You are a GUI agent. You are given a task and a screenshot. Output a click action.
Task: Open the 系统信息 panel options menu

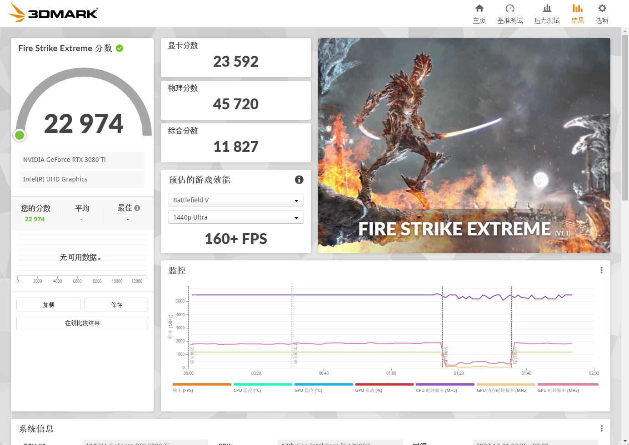(x=601, y=428)
